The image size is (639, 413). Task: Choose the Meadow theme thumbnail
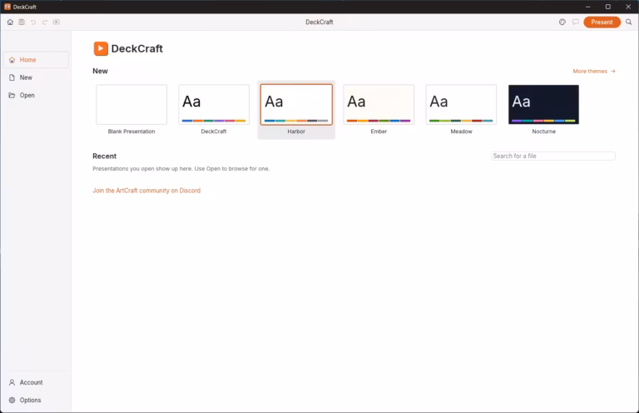(461, 104)
